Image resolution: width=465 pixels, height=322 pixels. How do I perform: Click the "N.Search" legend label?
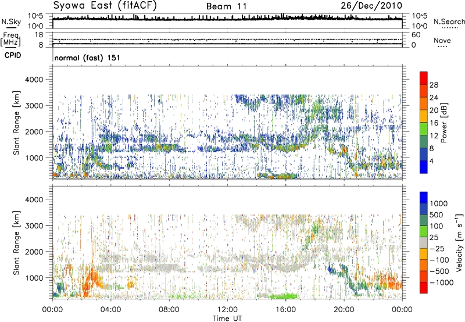[x=449, y=22]
